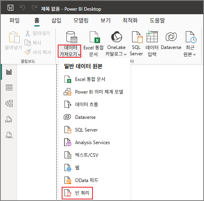Select Dataverse in the dropdown list
The image size is (204, 201).
(94, 117)
